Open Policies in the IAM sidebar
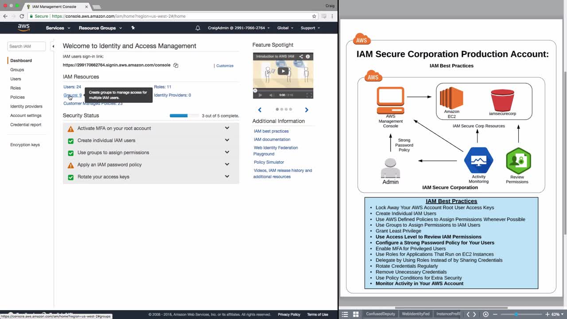567x319 pixels. (x=17, y=97)
